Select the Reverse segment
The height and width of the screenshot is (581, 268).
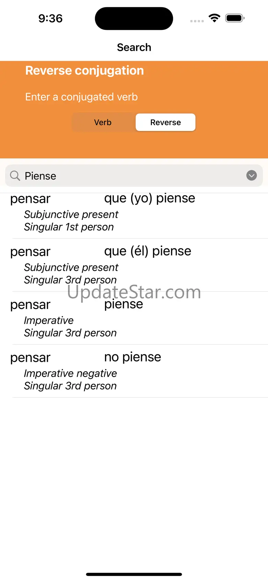point(166,122)
